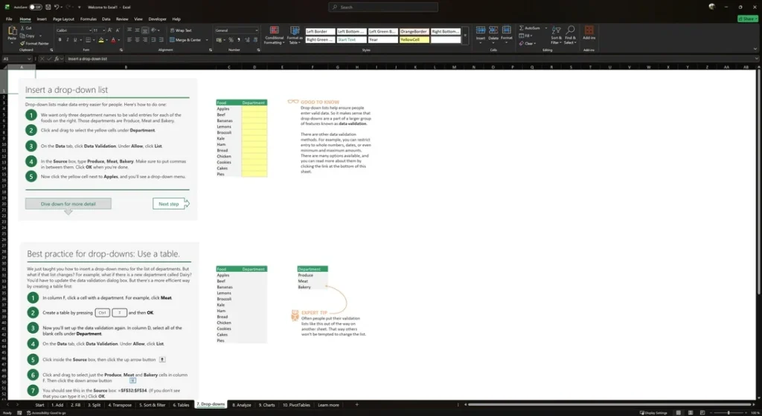Apply the 'Start Text' cell style
The width and height of the screenshot is (762, 416).
351,40
